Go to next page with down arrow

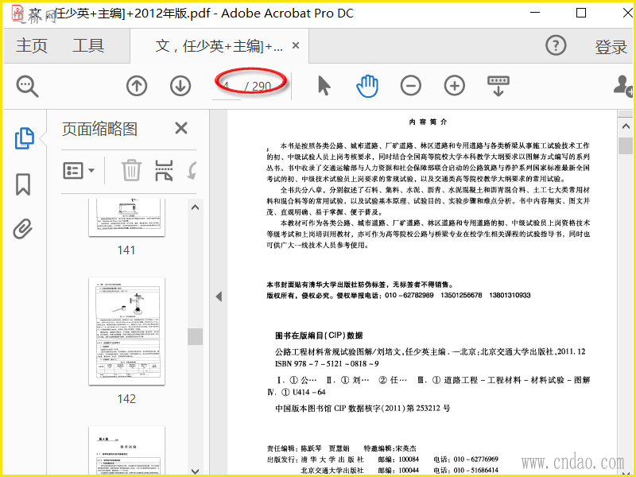point(180,86)
